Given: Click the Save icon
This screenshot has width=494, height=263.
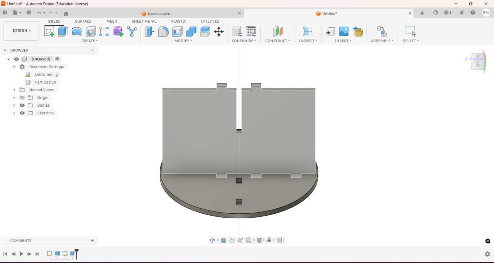Looking at the screenshot, I should click(29, 13).
